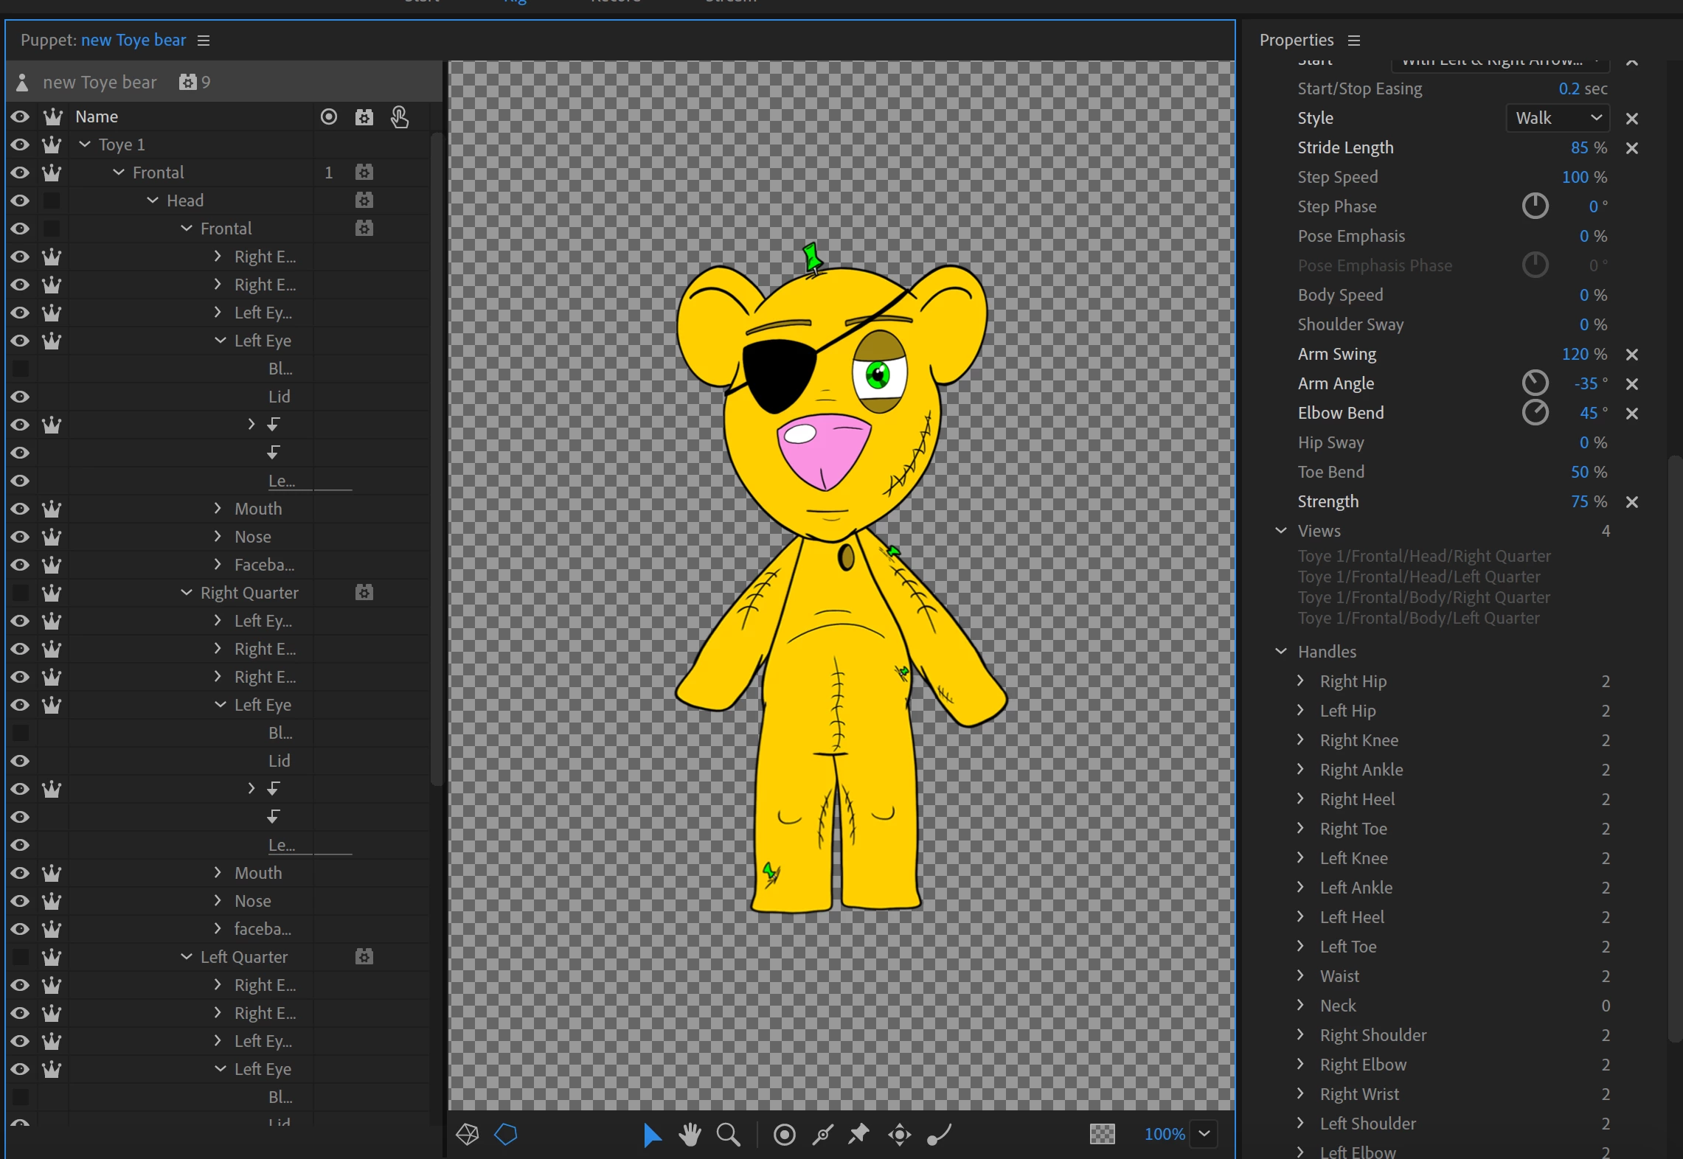Click the Step Phase angle dial
Image resolution: width=1683 pixels, height=1159 pixels.
coord(1535,206)
